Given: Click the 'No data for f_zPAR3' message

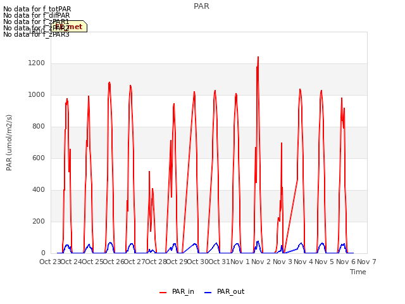Looking at the screenshot, I should [x=36, y=34].
